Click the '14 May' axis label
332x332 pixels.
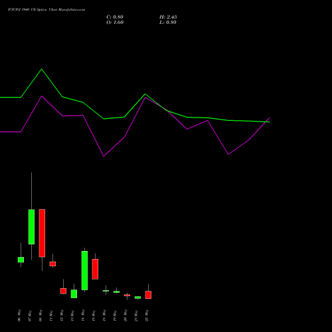(83, 315)
